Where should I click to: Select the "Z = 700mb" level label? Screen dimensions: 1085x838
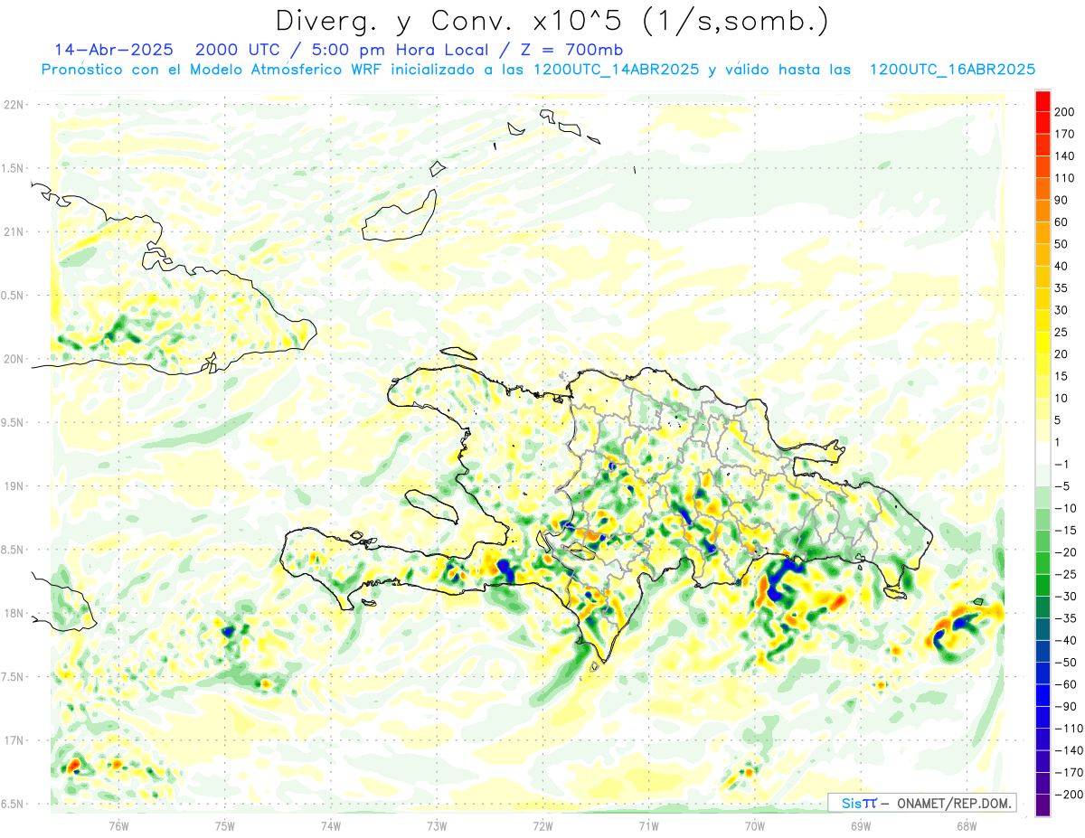click(571, 50)
